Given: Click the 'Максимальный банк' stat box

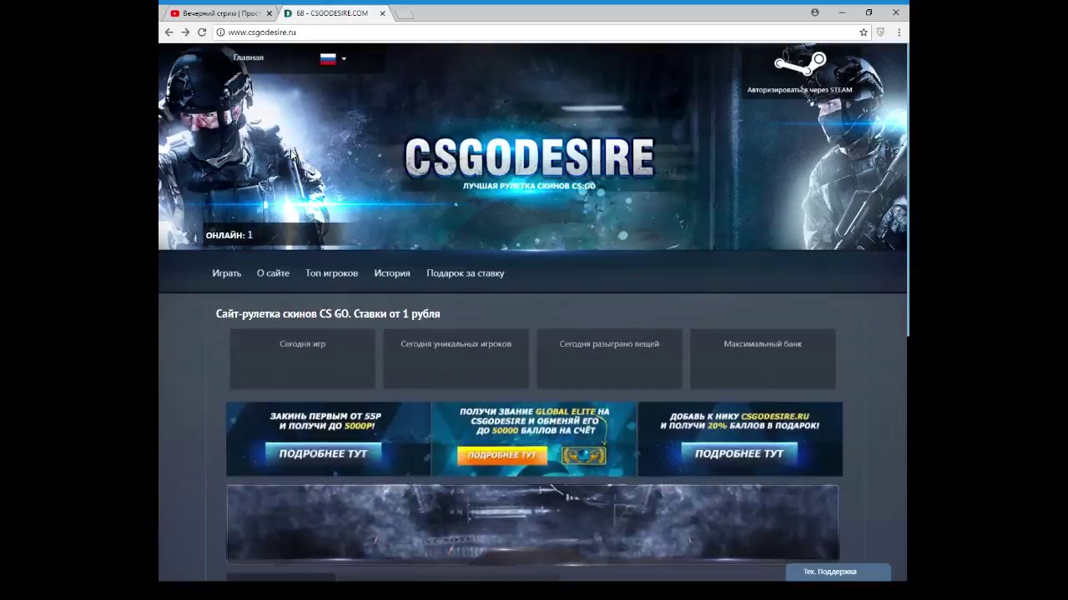Looking at the screenshot, I should click(x=763, y=358).
